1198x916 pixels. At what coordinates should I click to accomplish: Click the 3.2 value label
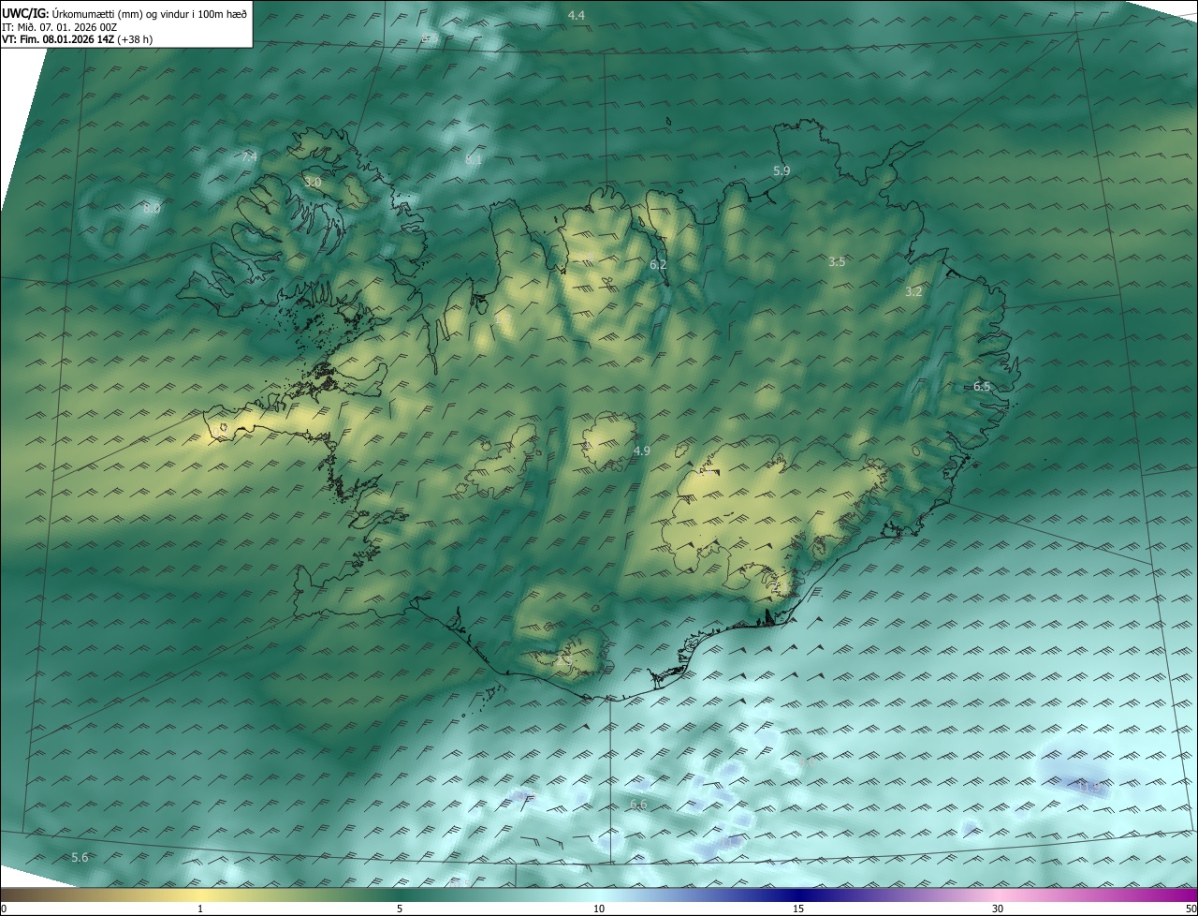coord(913,292)
